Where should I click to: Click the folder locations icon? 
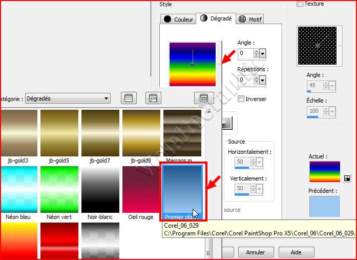153,98
